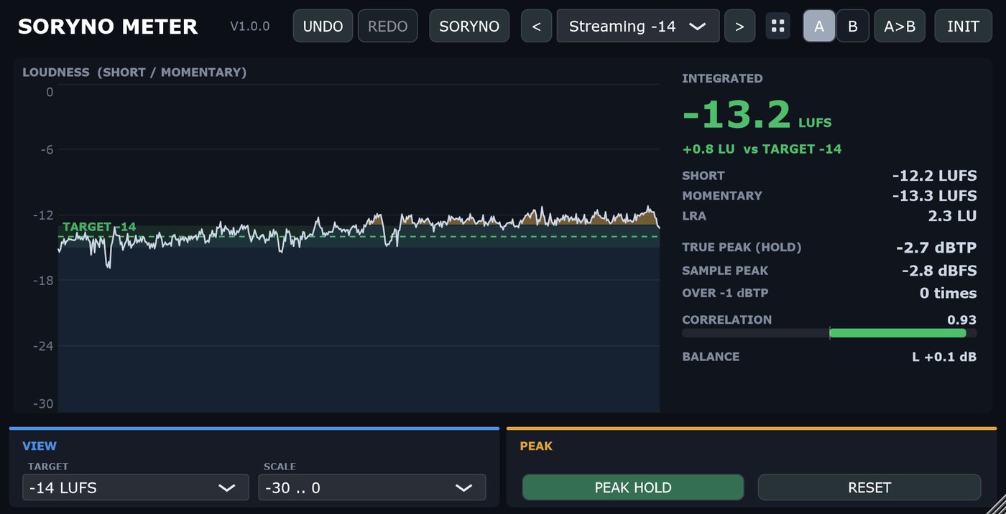Click the OVER -1 dBTP count 0 times
This screenshot has height=514, width=1006.
pos(949,293)
